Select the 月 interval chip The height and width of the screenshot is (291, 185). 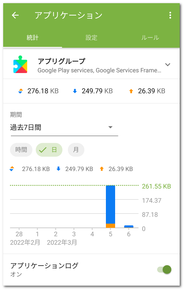coord(76,150)
